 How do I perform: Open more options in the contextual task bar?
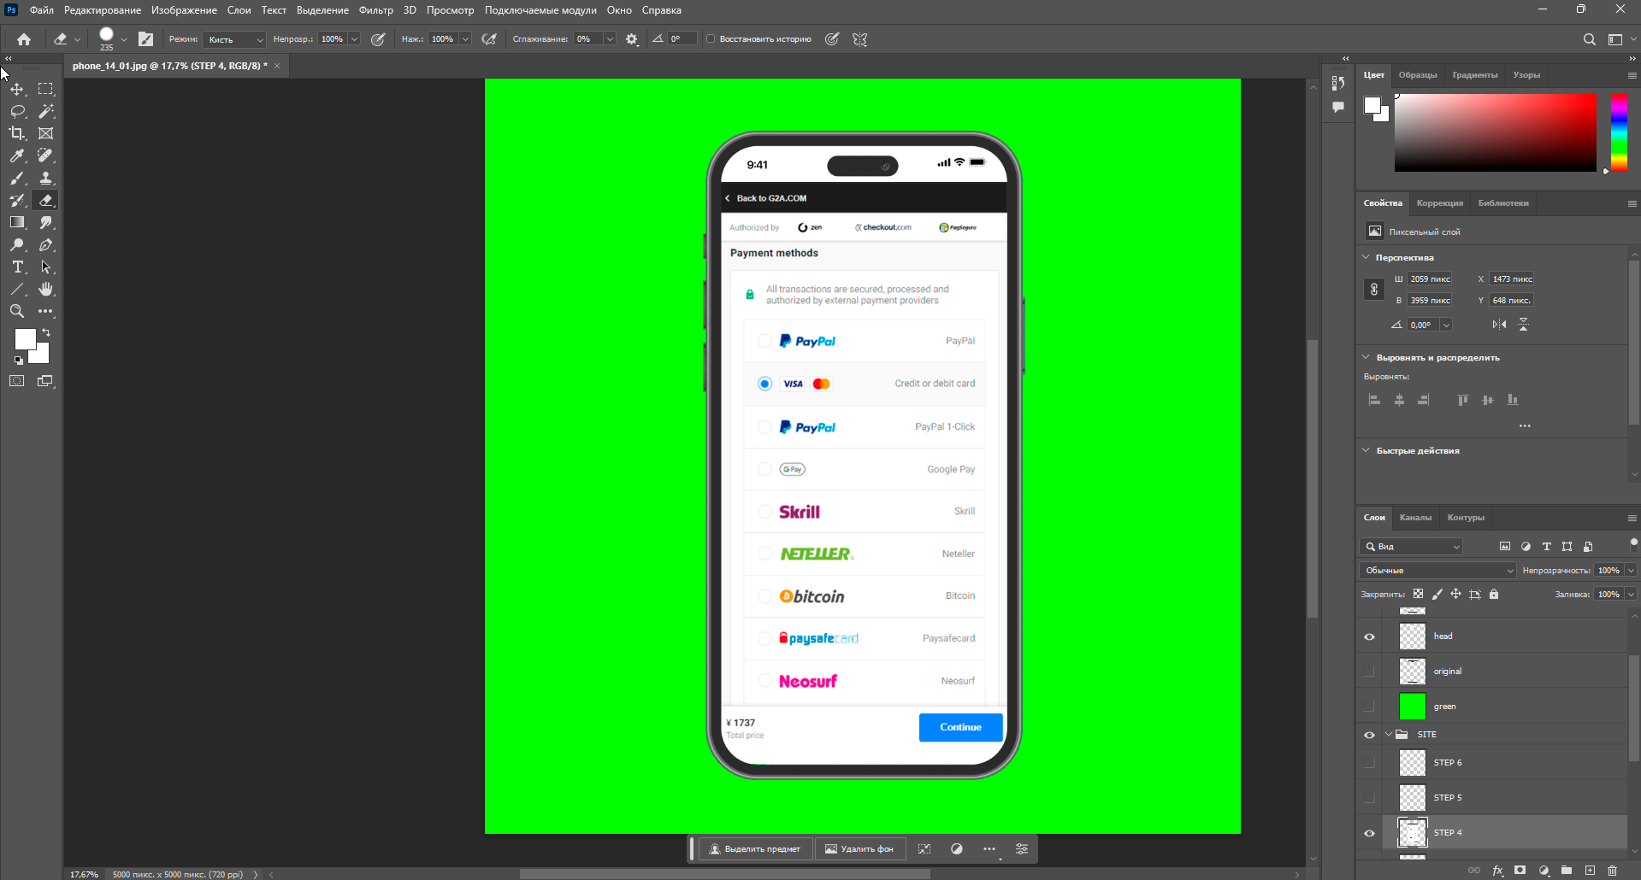coord(989,849)
